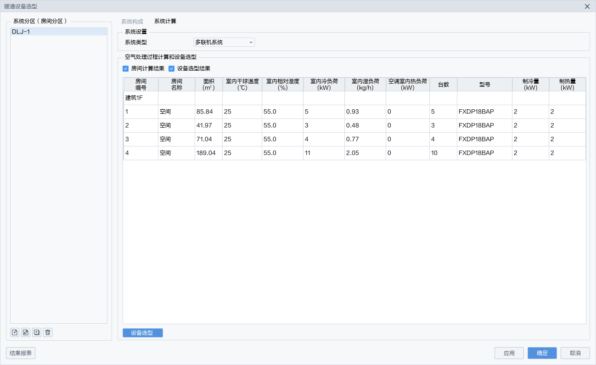
Task: Switch to the 系统构成 tab
Action: point(132,22)
